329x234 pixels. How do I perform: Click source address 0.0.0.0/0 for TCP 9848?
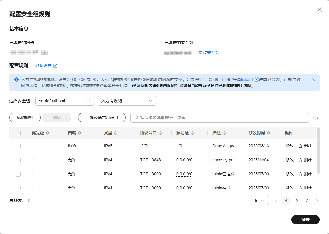click(184, 160)
